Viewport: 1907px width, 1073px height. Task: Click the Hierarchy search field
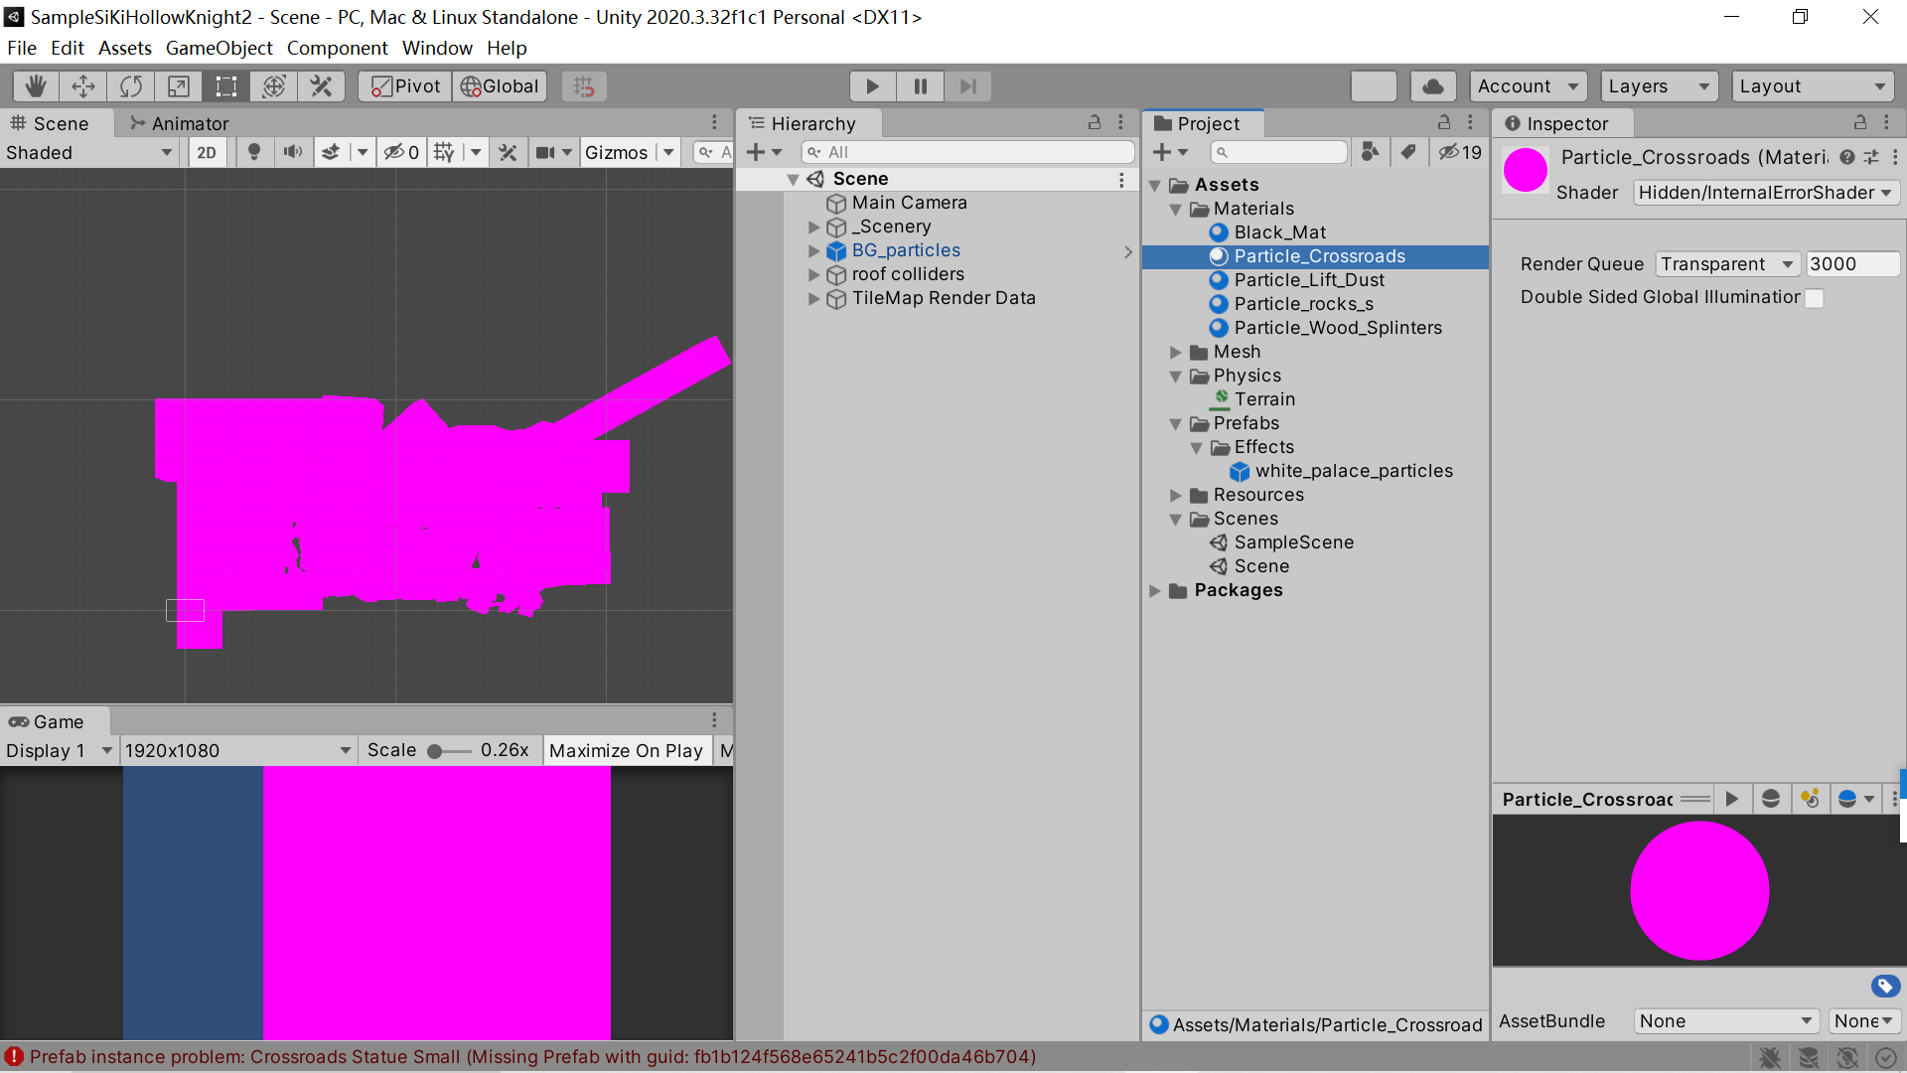coord(967,152)
